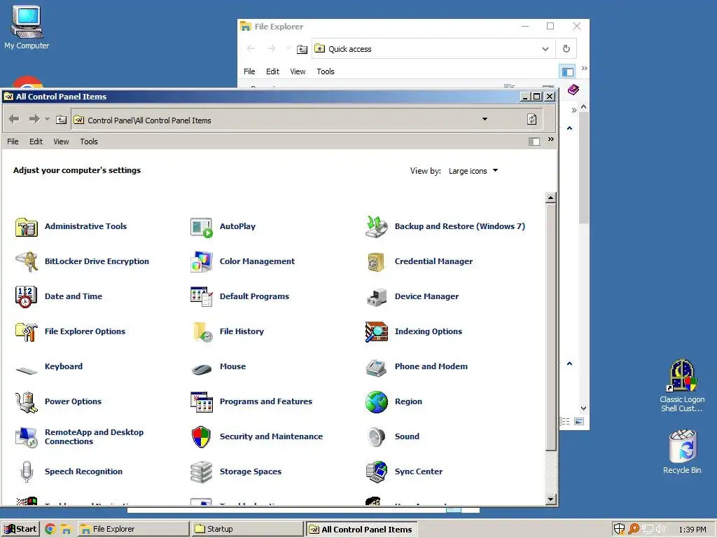This screenshot has width=717, height=538.
Task: Switch to Startup taskbar button
Action: (247, 529)
